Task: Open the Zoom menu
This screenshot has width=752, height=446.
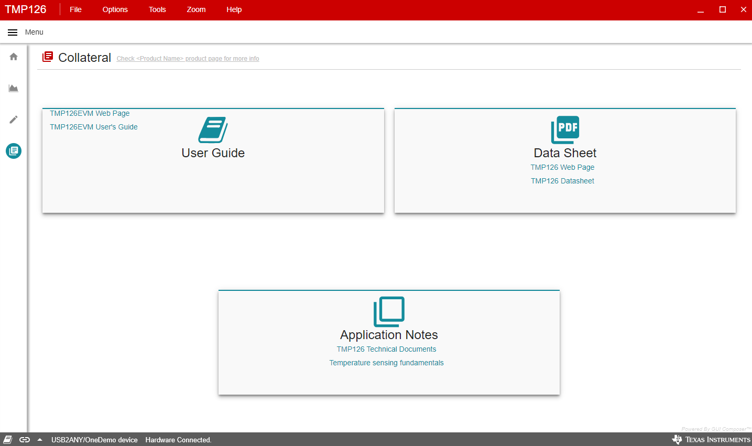Action: click(x=196, y=9)
